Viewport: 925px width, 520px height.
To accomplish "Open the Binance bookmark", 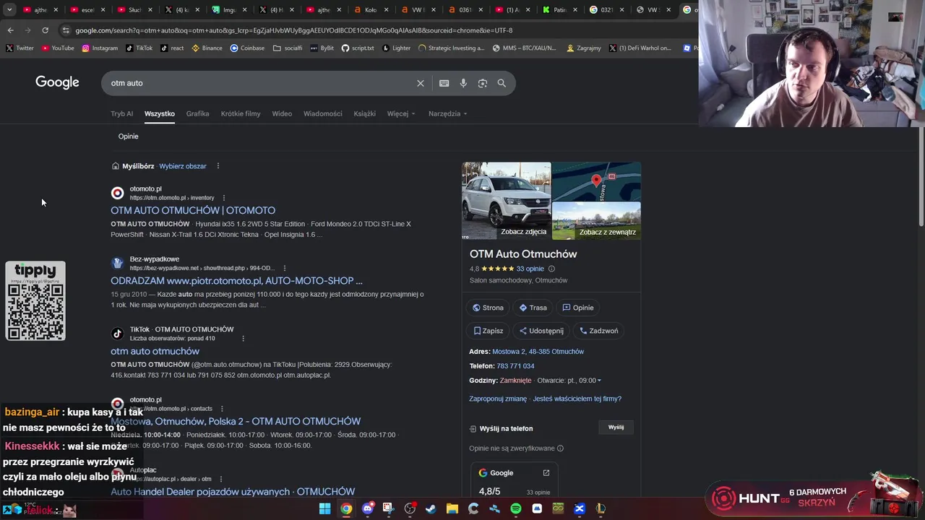I will tap(207, 48).
